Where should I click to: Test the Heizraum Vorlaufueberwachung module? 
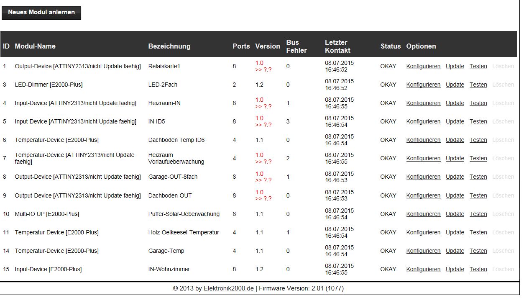click(478, 158)
